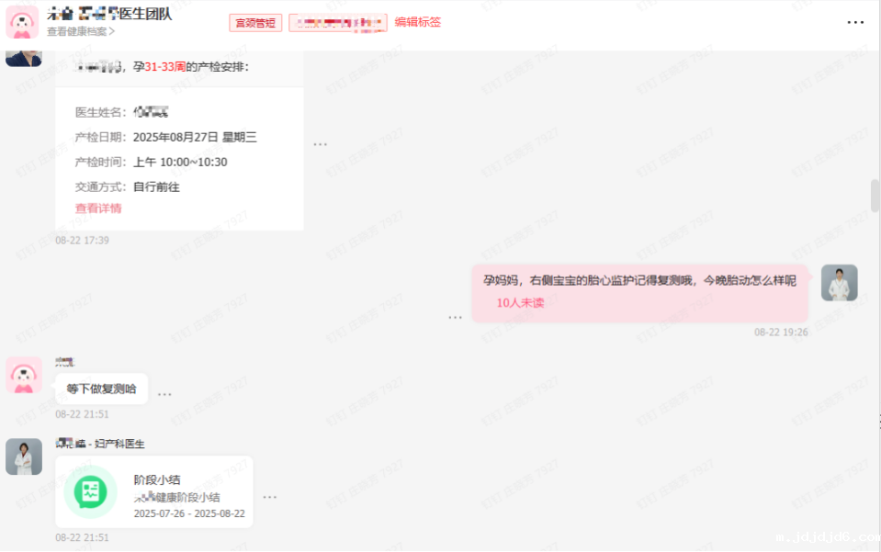This screenshot has height=552, width=881.
Task: Select the red tag next to 宫颈管短
Action: pyautogui.click(x=339, y=22)
